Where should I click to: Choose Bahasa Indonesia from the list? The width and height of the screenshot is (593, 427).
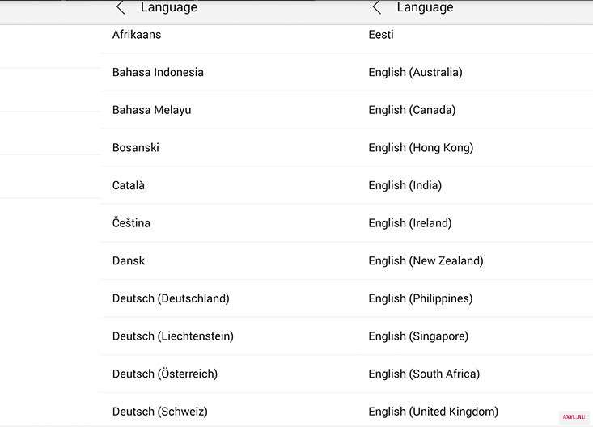[158, 72]
